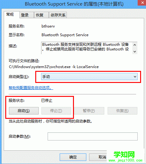Cancel the dialog with 取消
146x164 pixels.
click(x=98, y=157)
